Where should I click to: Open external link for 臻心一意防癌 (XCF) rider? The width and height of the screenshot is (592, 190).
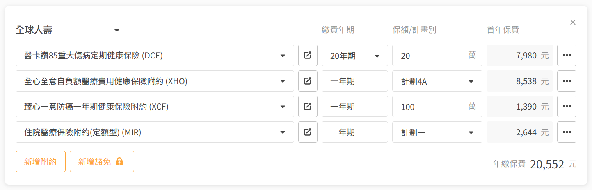tap(308, 106)
